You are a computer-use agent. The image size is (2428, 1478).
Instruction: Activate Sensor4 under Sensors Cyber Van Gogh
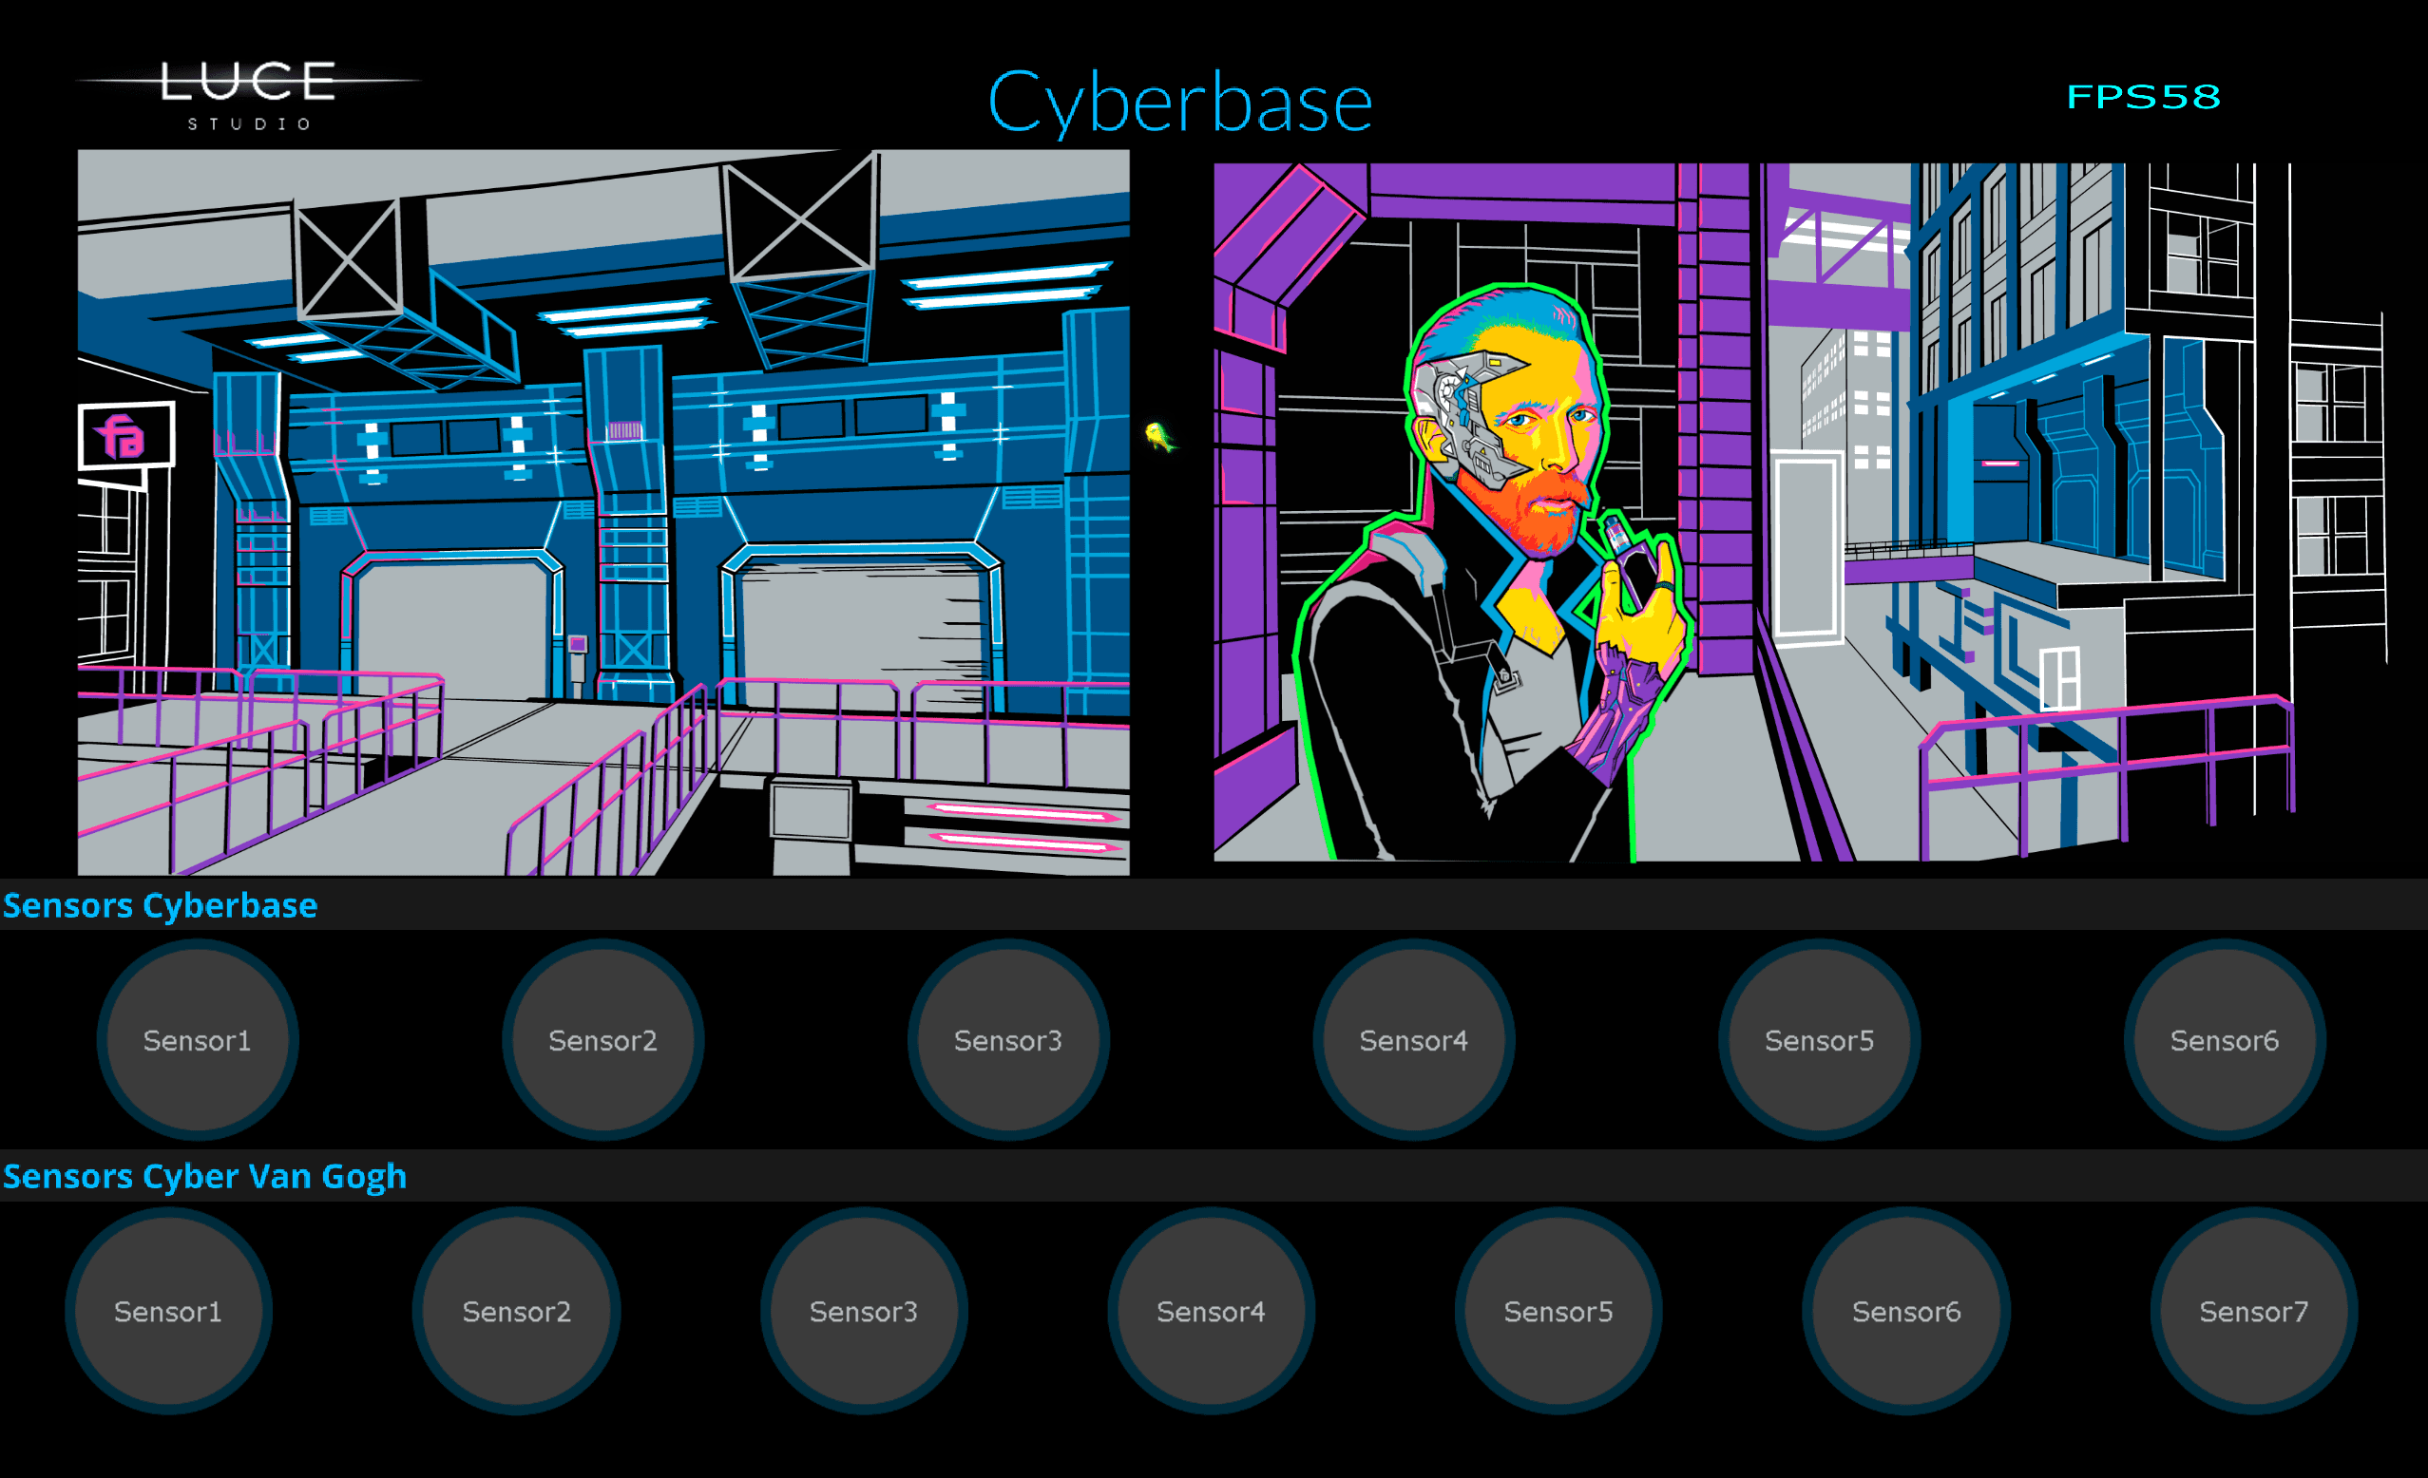1211,1311
